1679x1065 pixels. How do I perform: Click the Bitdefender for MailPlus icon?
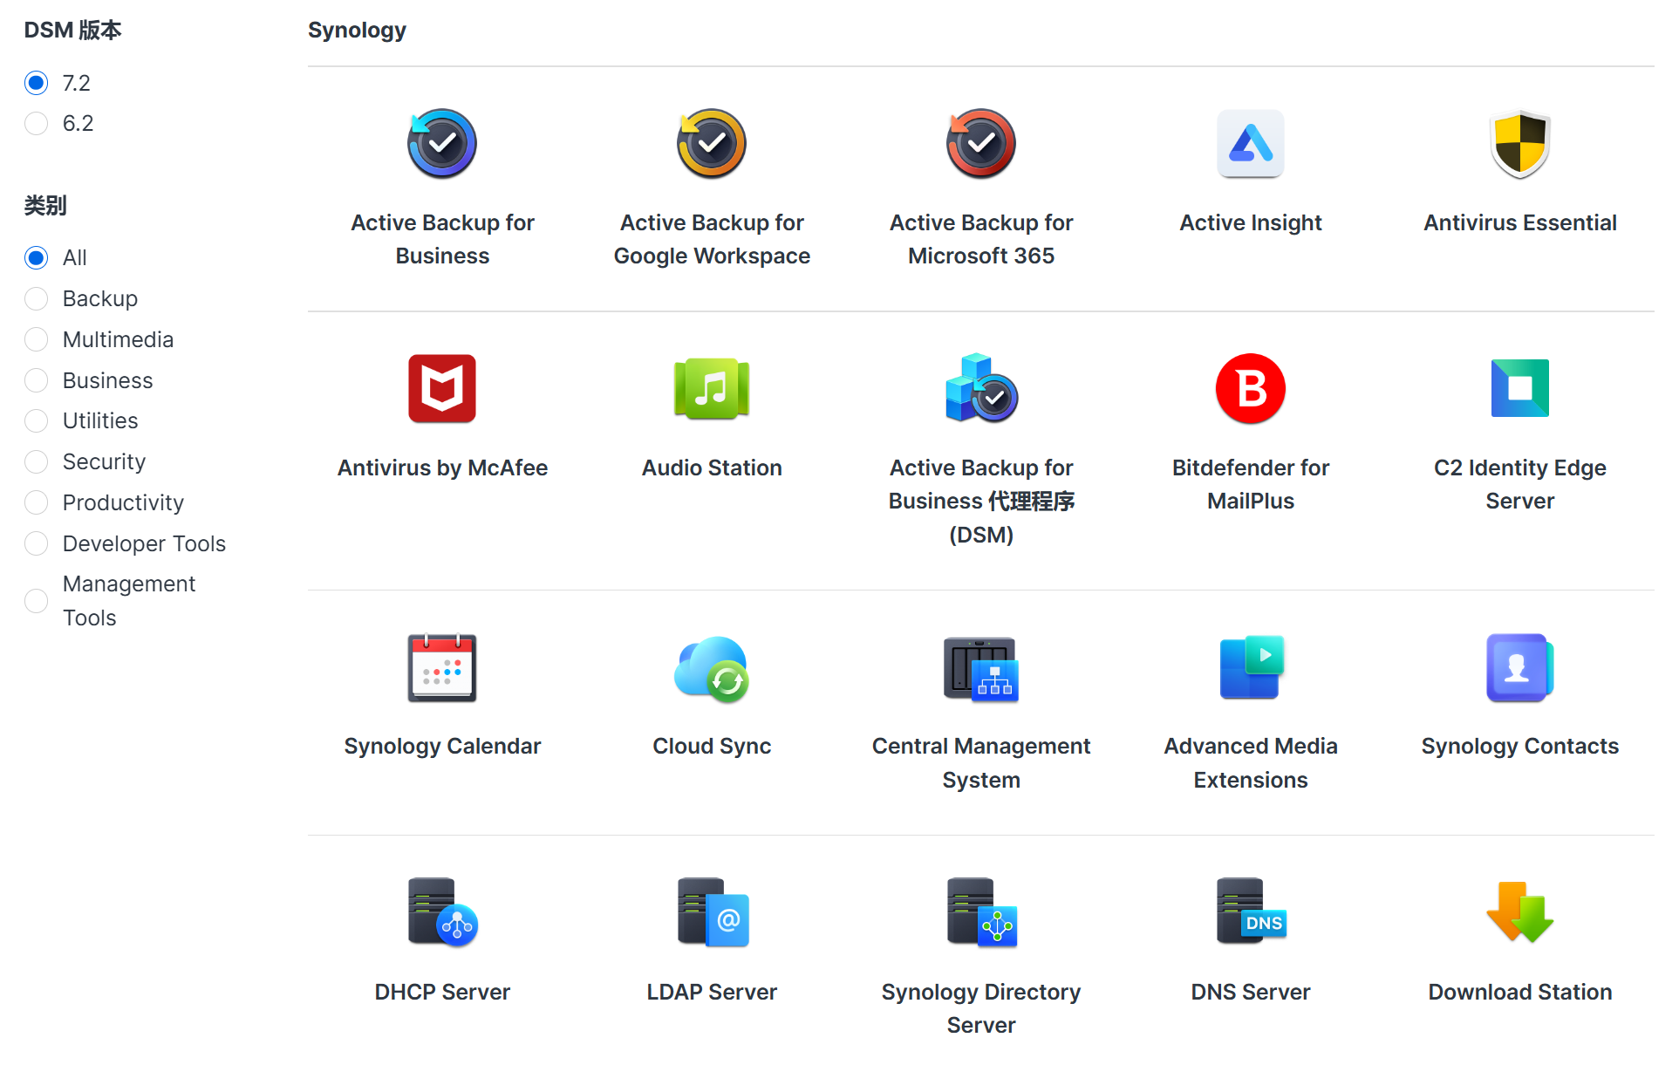[x=1250, y=389]
